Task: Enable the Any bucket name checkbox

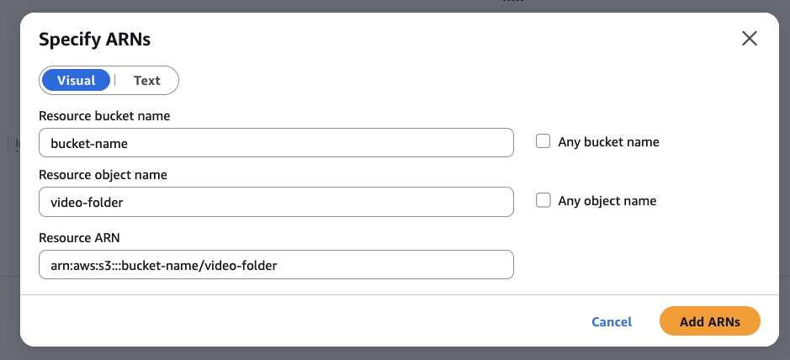Action: tap(543, 142)
